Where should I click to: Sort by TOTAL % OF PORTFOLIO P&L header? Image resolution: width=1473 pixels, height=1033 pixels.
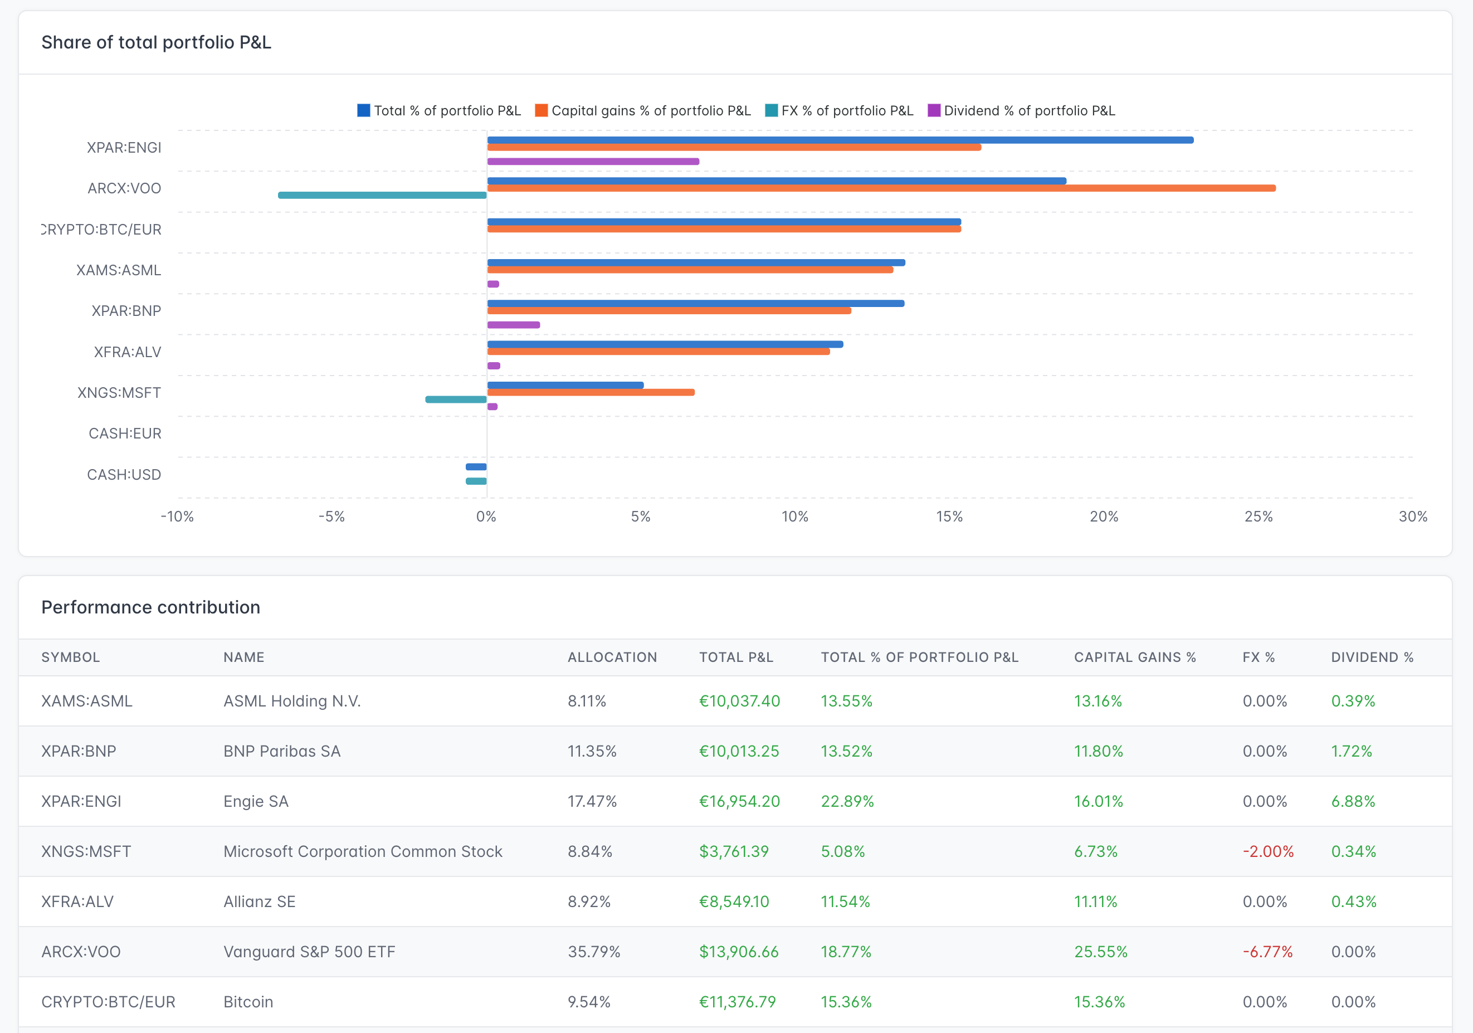pyautogui.click(x=919, y=657)
